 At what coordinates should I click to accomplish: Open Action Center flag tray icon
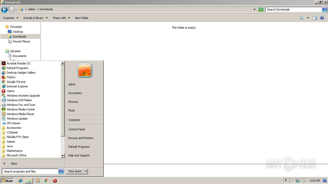[x=291, y=181]
